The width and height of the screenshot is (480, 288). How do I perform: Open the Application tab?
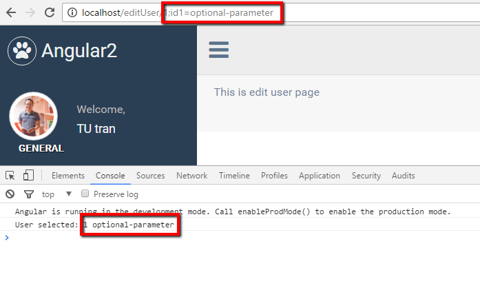click(x=320, y=176)
